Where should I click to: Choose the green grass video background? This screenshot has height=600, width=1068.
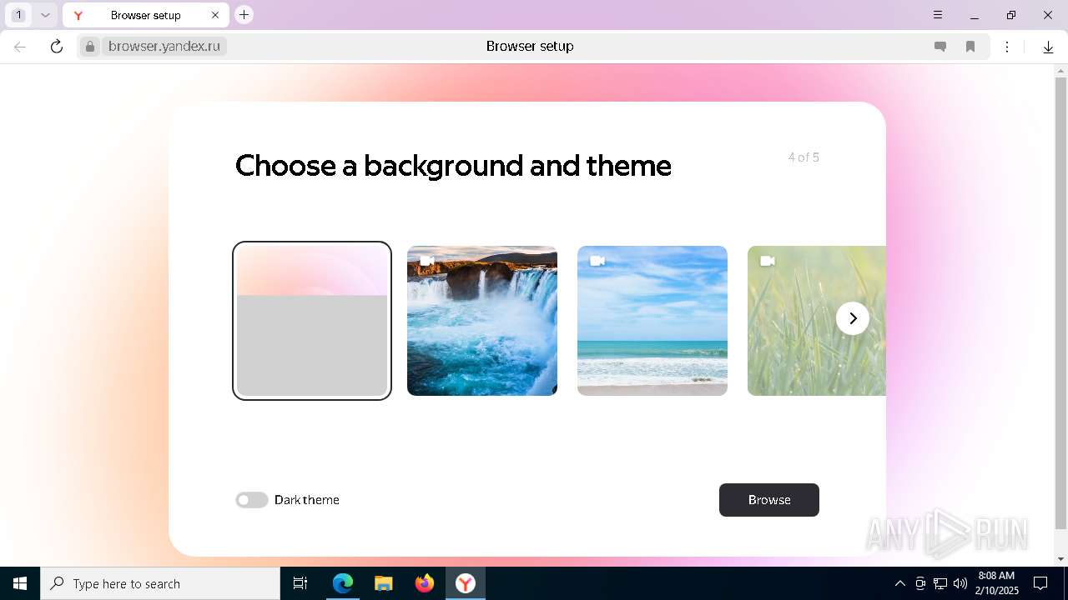pyautogui.click(x=816, y=321)
